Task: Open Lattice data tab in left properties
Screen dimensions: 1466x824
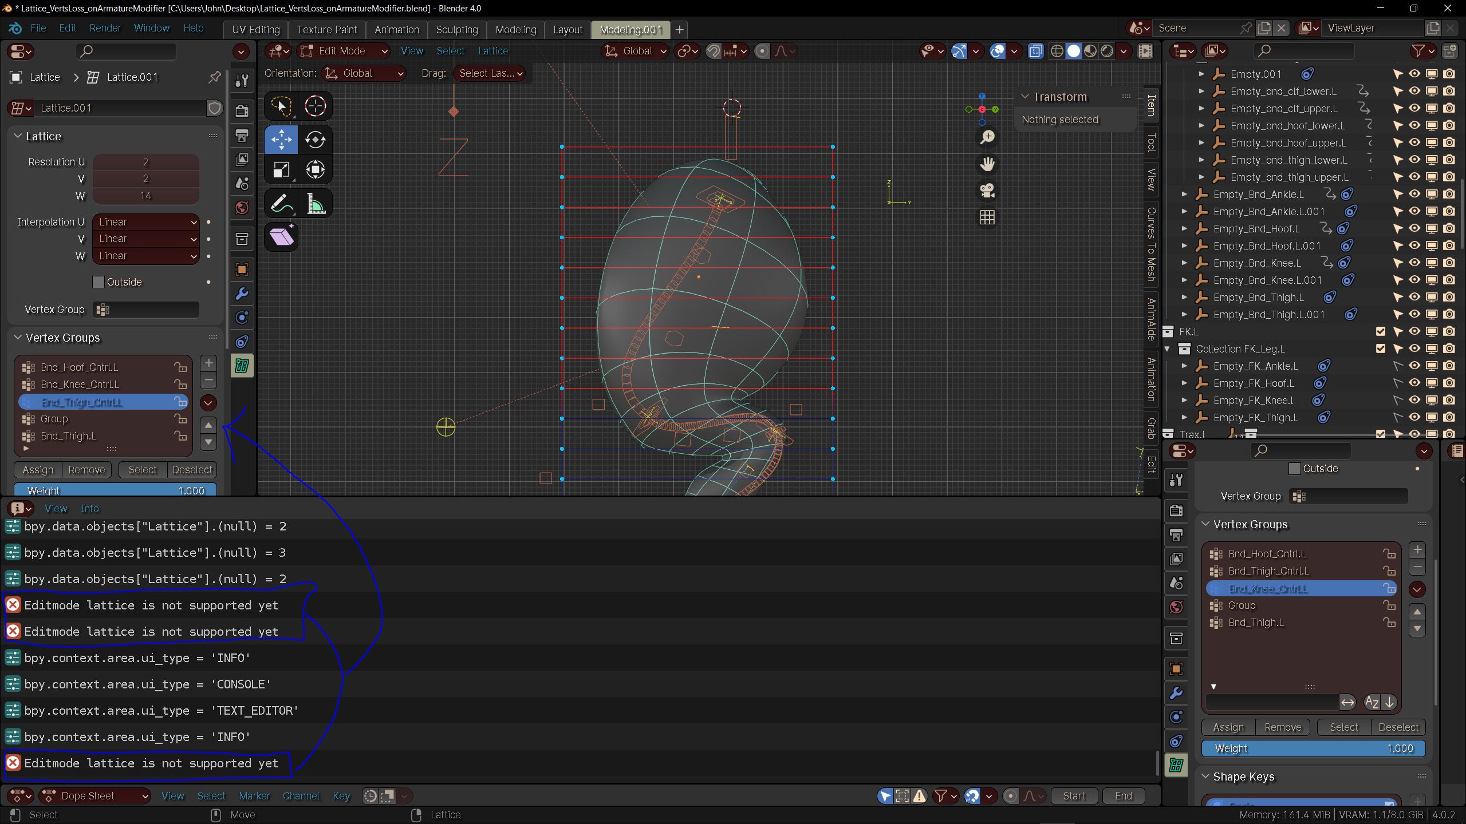Action: pos(242,366)
